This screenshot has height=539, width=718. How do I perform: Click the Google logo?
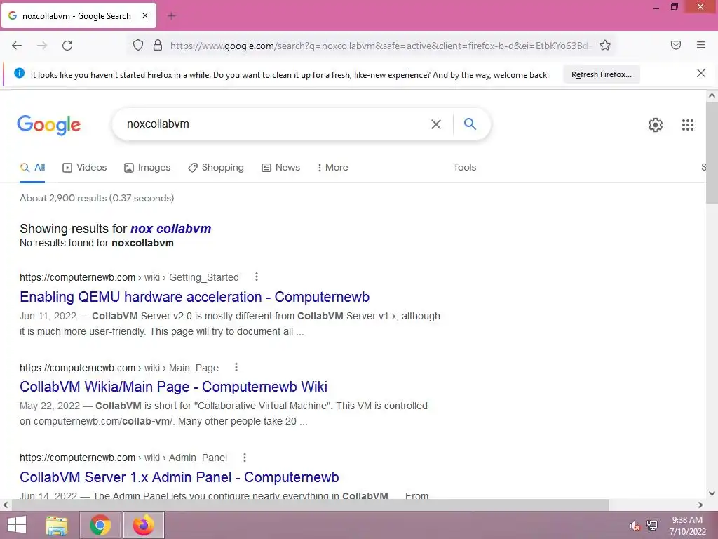49,125
